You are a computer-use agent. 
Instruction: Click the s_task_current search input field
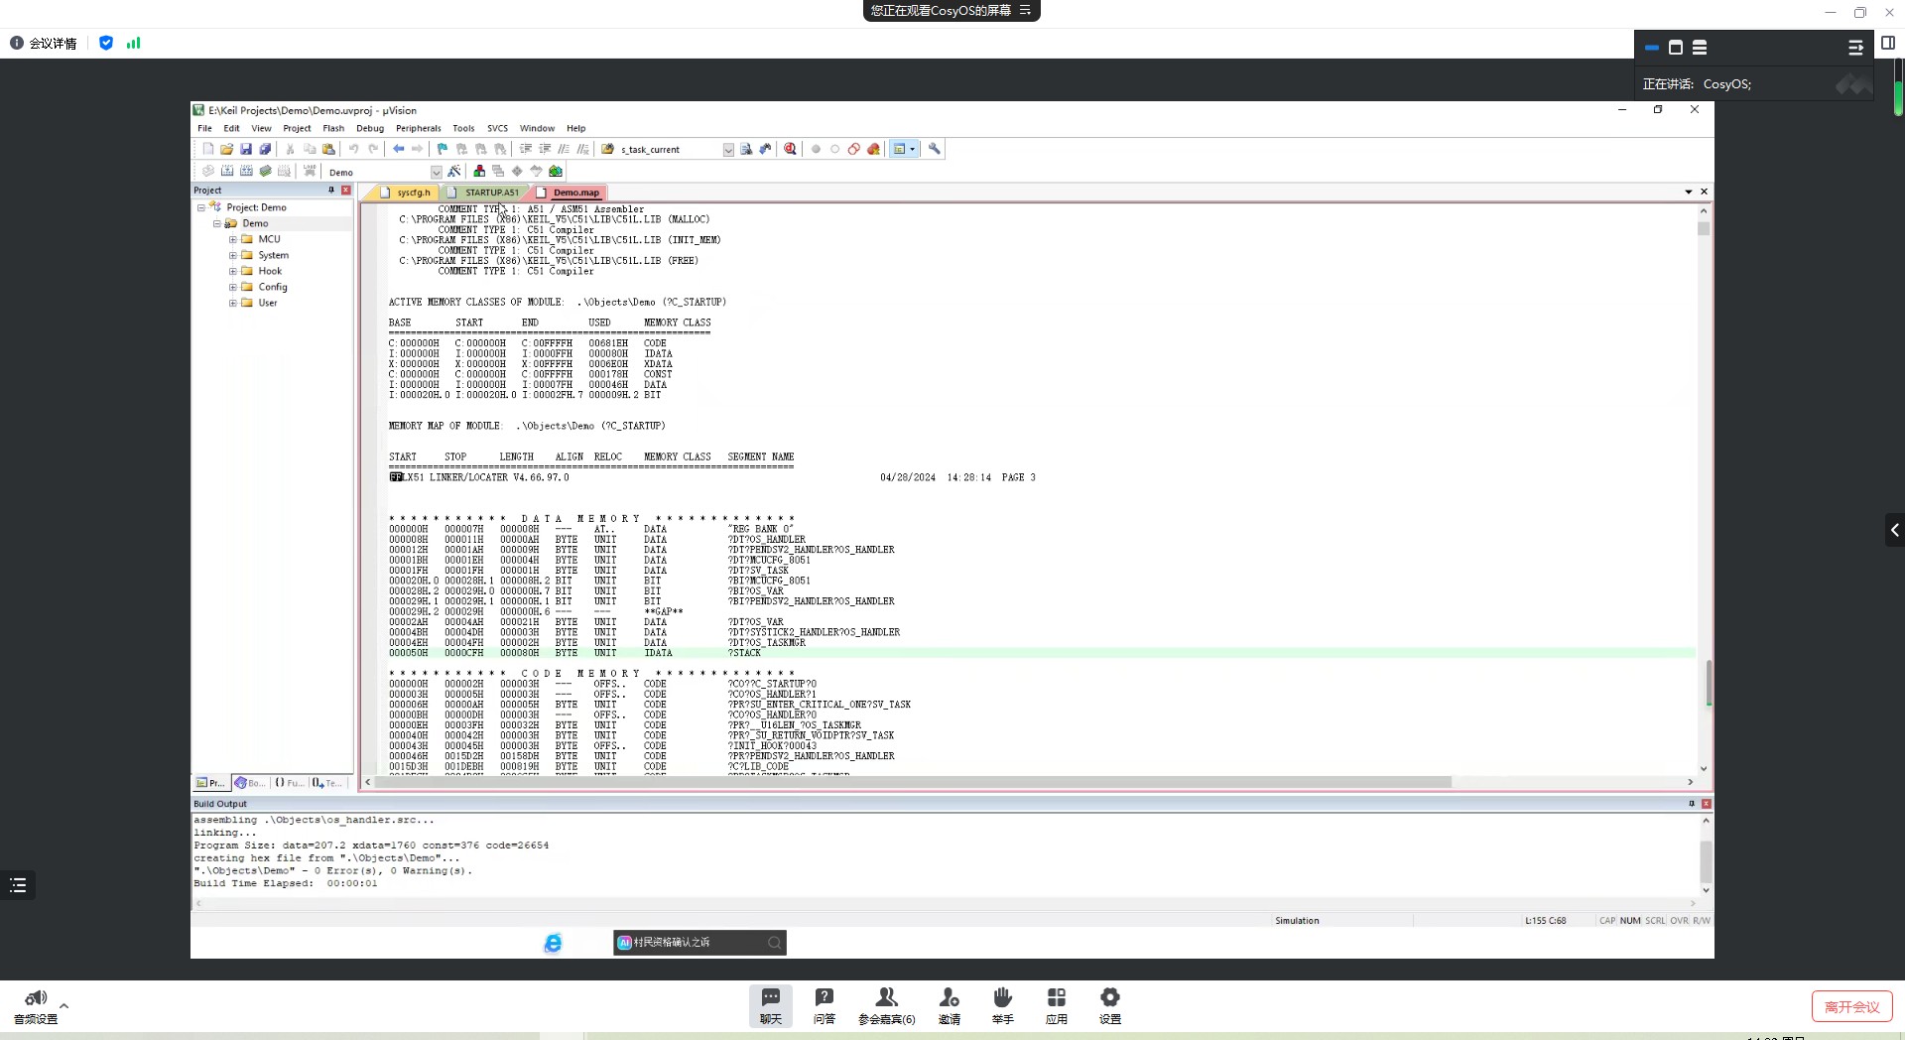[x=670, y=150]
